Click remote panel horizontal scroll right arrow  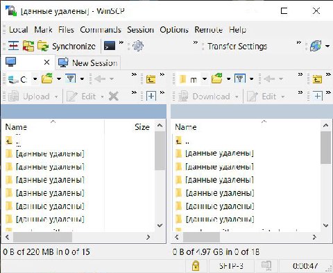[314, 237]
